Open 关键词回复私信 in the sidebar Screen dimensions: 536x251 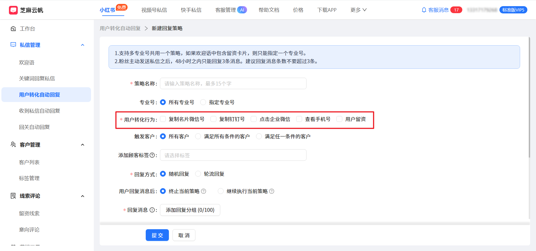[37, 79]
